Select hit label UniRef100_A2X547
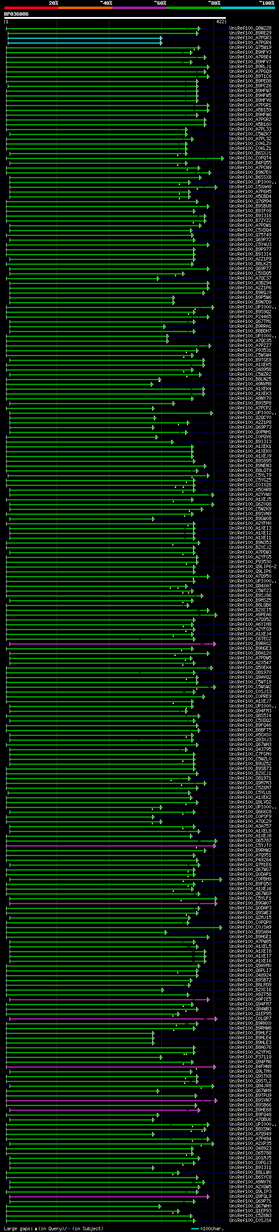The height and width of the screenshot is (1232, 279). point(250,663)
